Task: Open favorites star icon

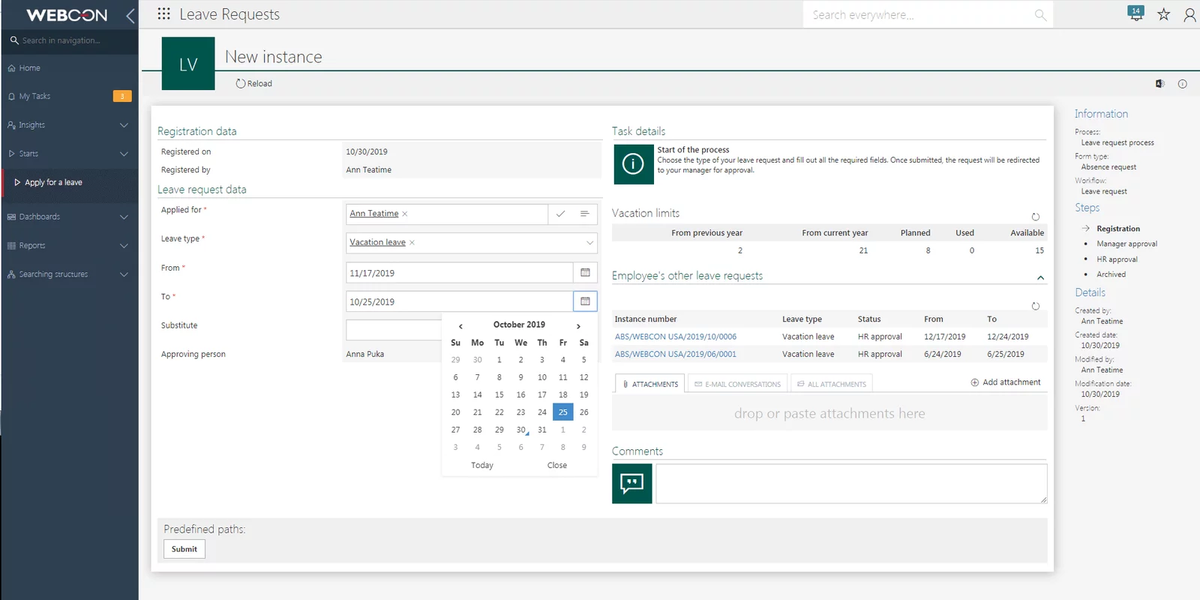Action: [x=1163, y=14]
